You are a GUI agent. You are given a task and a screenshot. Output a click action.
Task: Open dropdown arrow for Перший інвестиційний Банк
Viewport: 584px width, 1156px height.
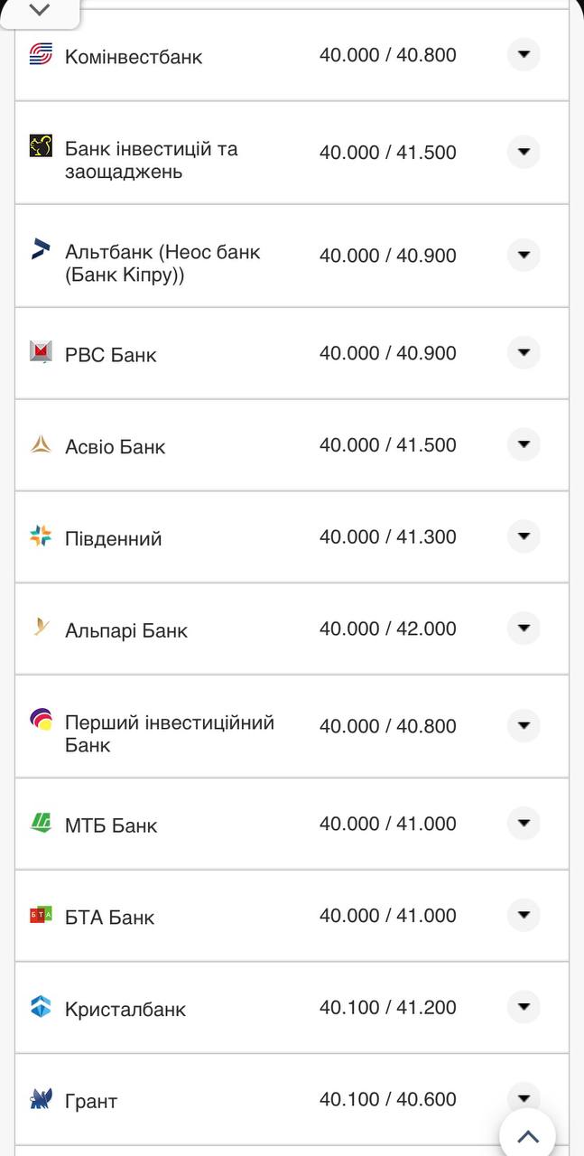(524, 726)
